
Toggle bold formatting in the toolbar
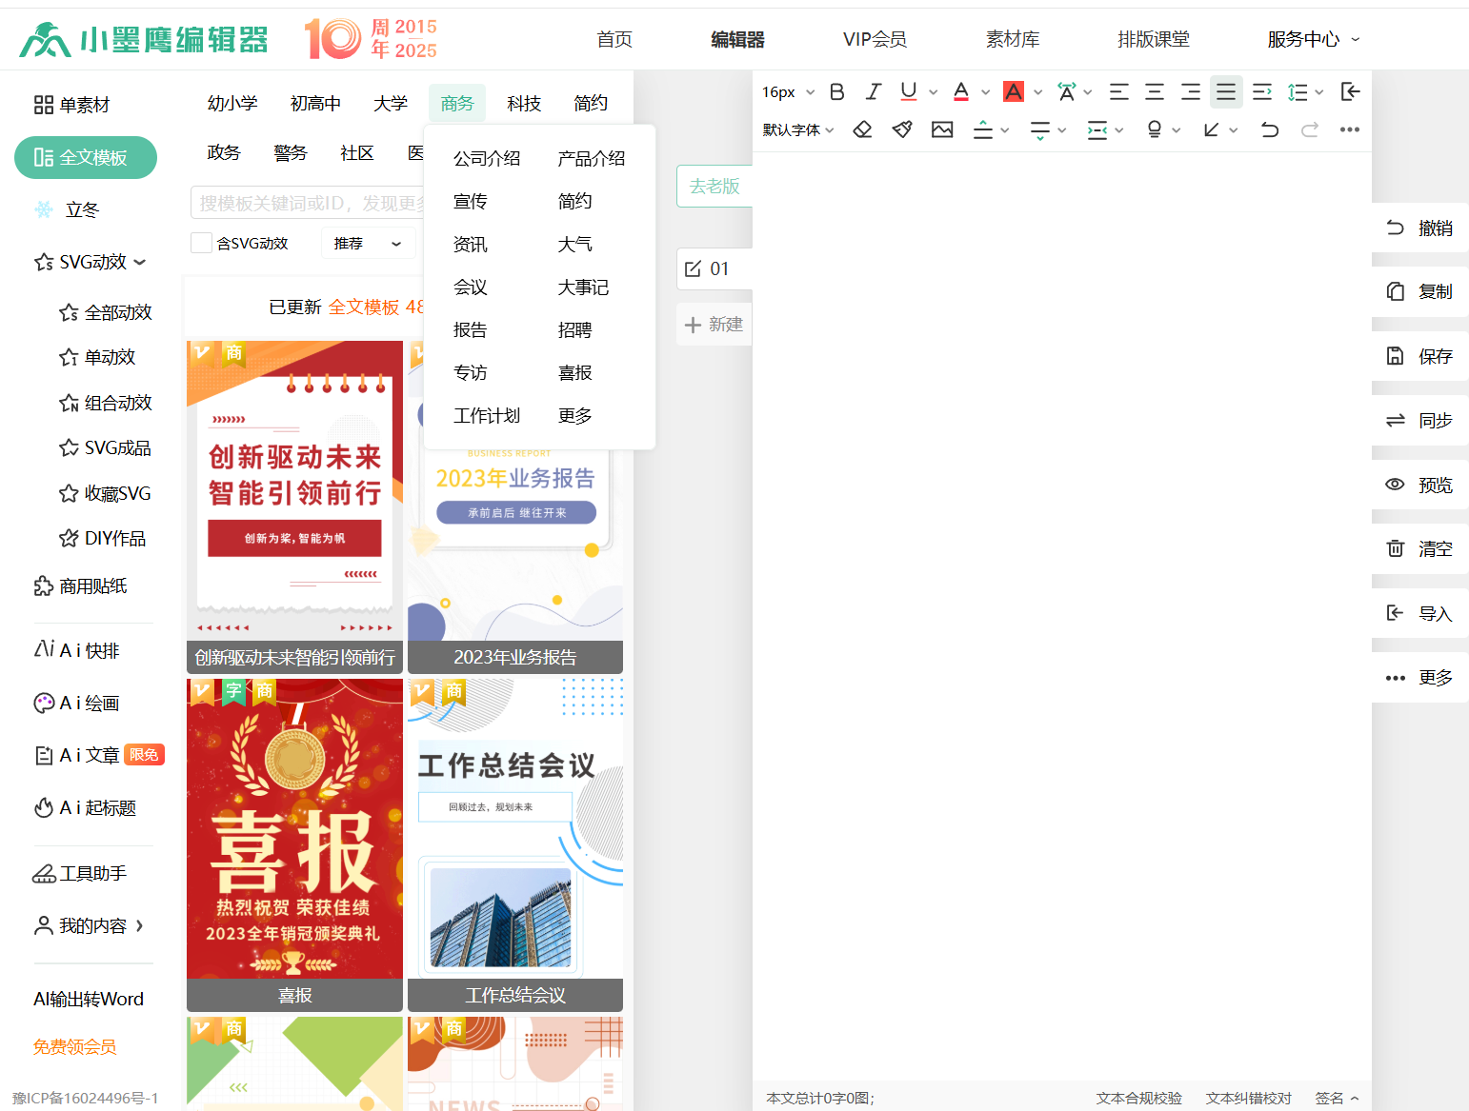pos(836,91)
